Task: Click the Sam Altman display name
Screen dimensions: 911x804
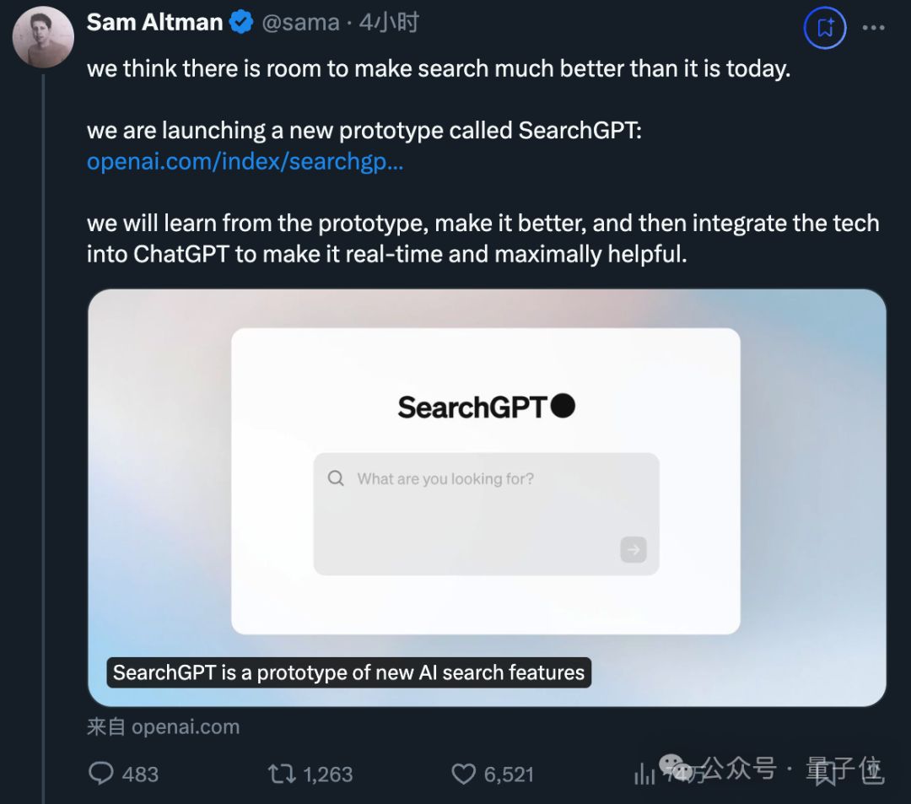Action: [154, 23]
